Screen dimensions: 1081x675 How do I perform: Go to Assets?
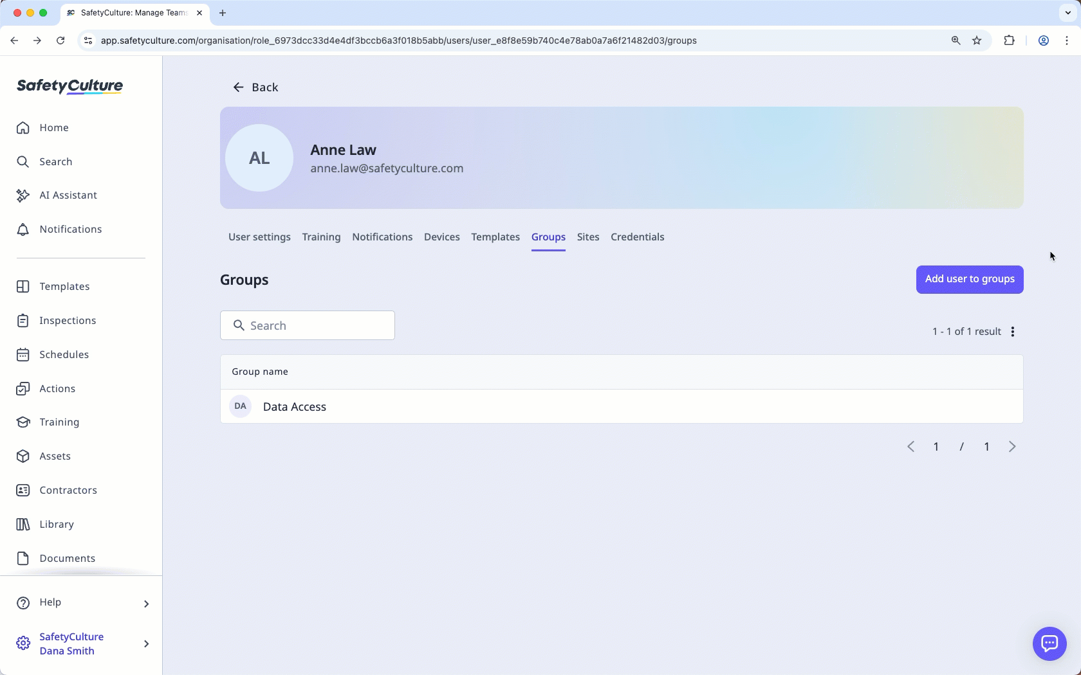pos(43,456)
